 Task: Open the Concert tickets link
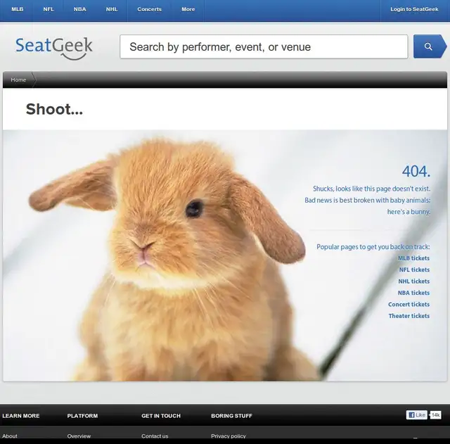tap(409, 304)
